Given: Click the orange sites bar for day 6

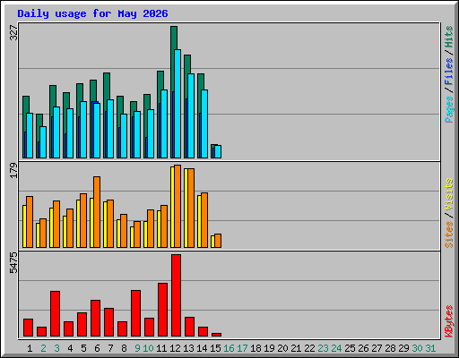Looking at the screenshot, I should tap(97, 212).
